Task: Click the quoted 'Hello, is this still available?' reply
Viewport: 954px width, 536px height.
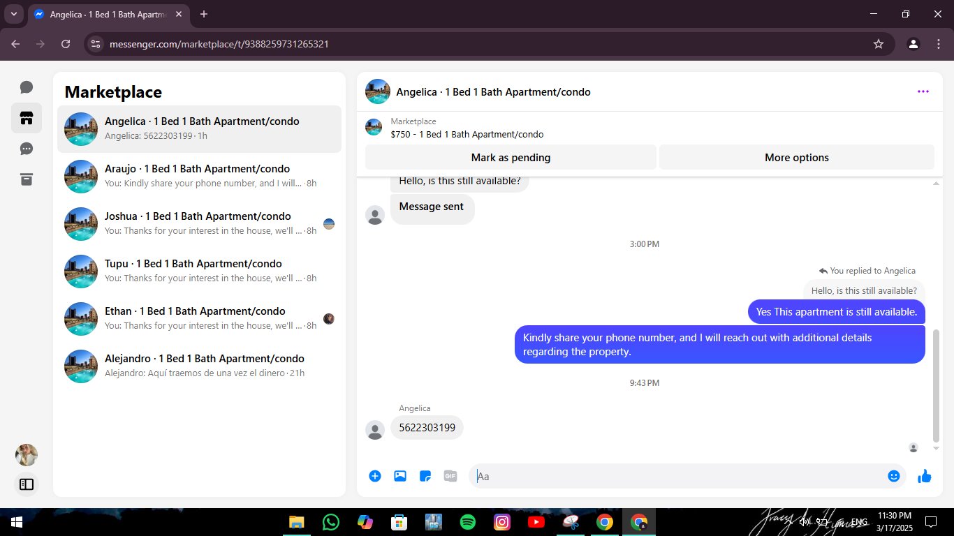Action: pos(864,290)
